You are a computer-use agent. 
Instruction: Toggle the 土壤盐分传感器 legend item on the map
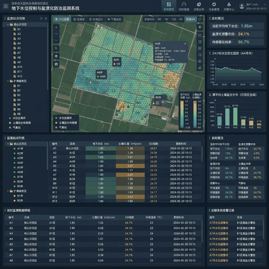coord(66,123)
